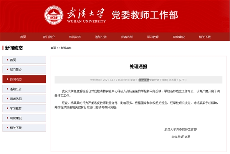Open 通知公告 in the left sidebar

24,89
